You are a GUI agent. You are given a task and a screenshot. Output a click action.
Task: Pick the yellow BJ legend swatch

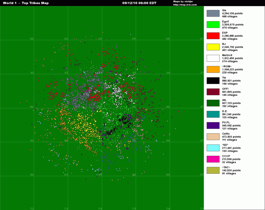[x=213, y=47]
